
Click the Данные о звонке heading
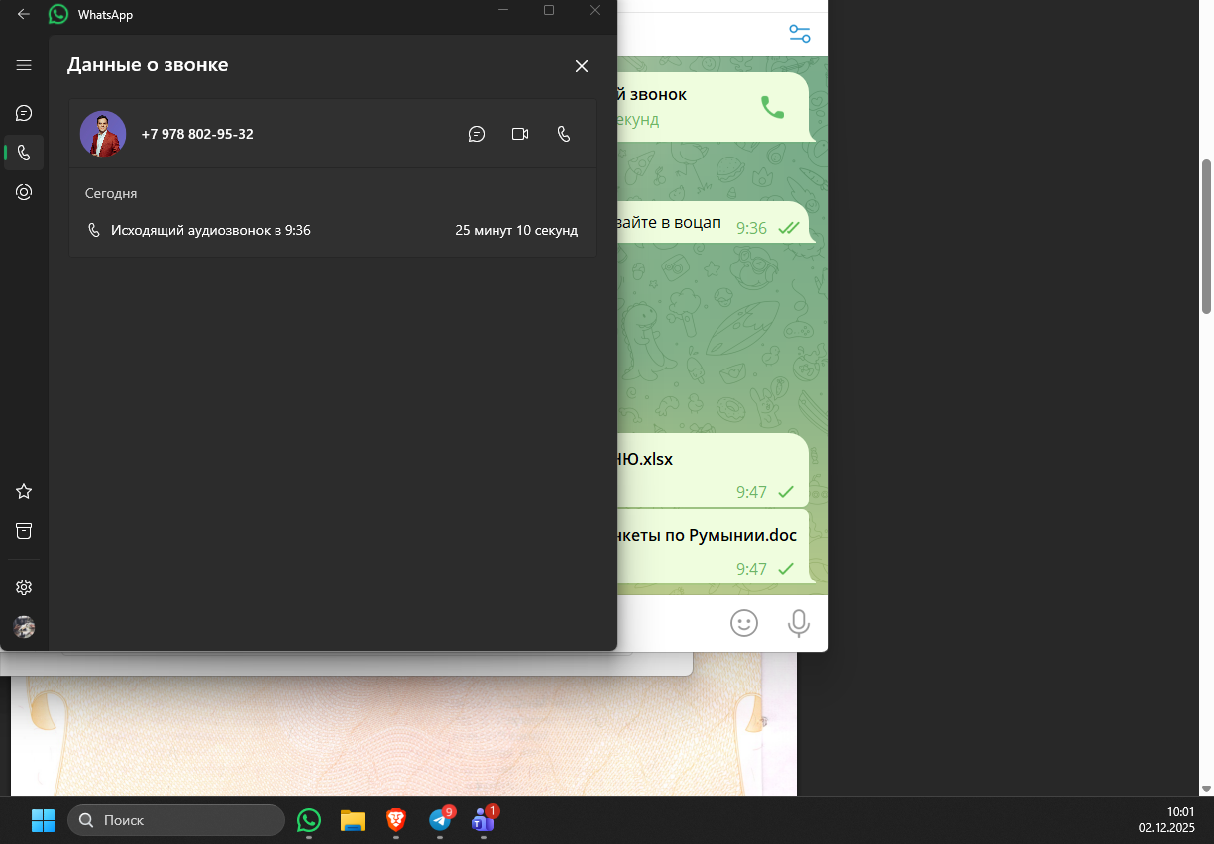pyautogui.click(x=148, y=65)
